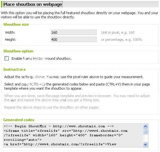This screenshot has width=160, height=152.
Task: Click the scroll down arrow in Generated codes
Action: click(146, 144)
